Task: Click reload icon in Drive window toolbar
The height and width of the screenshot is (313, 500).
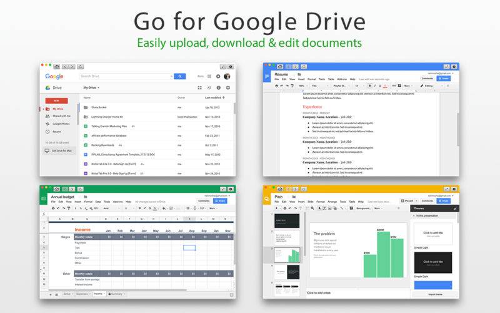Action: 81,67
